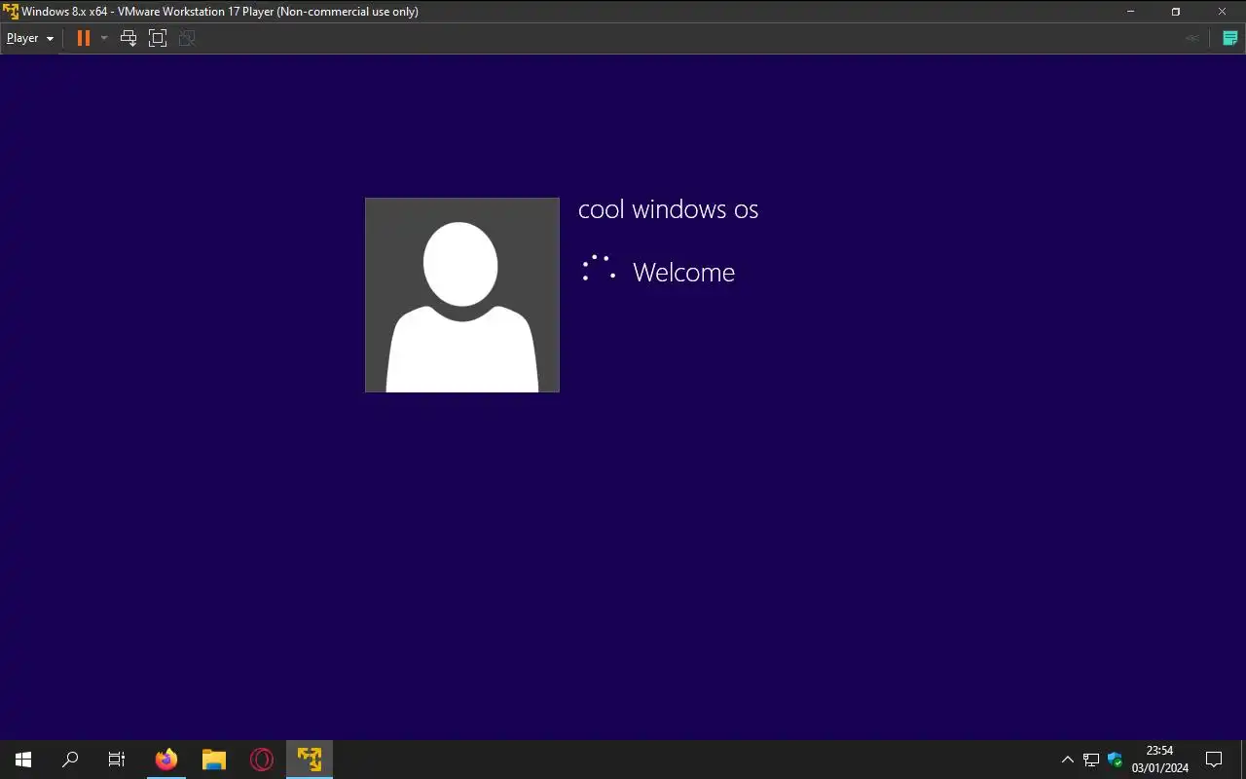Open taskbar Search
Screen dimensions: 1246x779
tap(70, 760)
